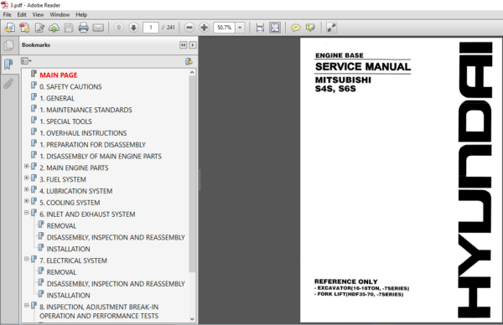Click the Zoom In plus button

(x=204, y=28)
